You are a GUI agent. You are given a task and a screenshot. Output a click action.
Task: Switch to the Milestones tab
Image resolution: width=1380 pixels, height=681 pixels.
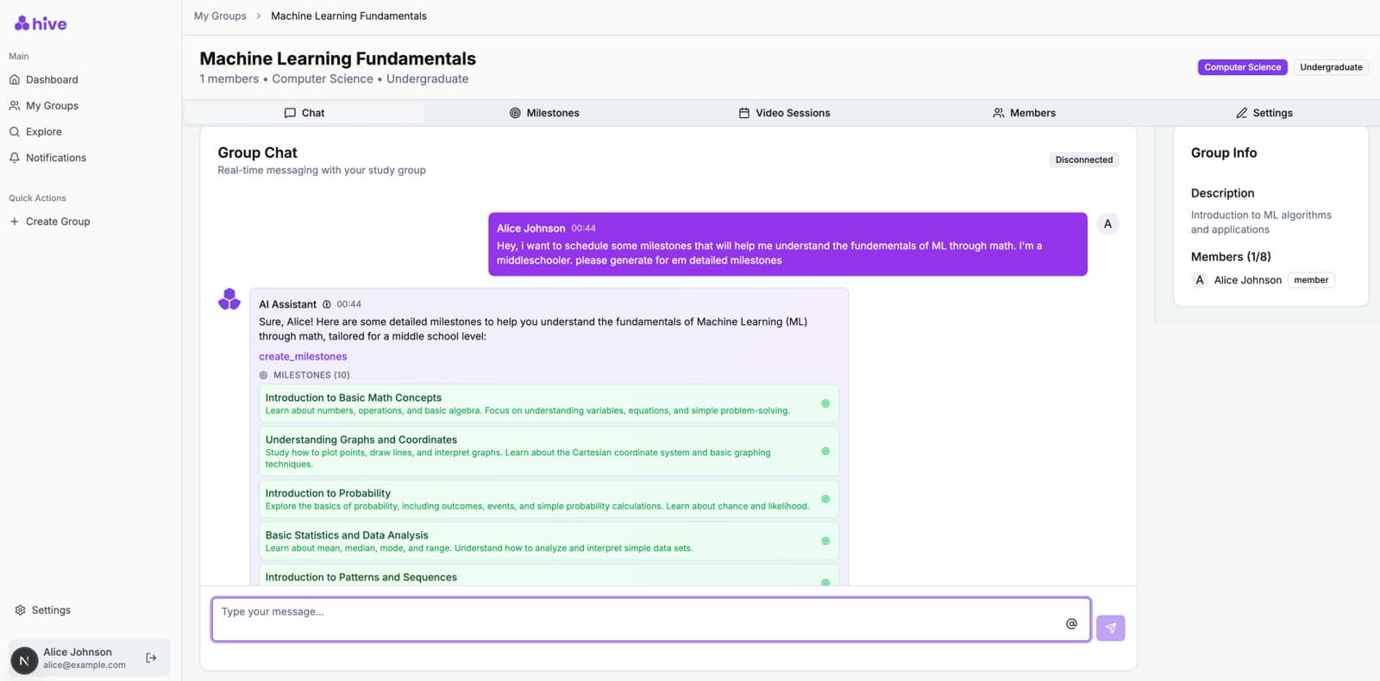[544, 113]
